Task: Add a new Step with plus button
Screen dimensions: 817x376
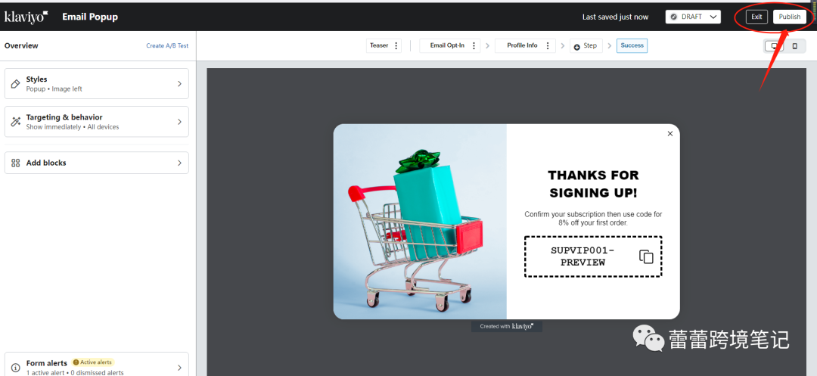Action: click(x=586, y=46)
